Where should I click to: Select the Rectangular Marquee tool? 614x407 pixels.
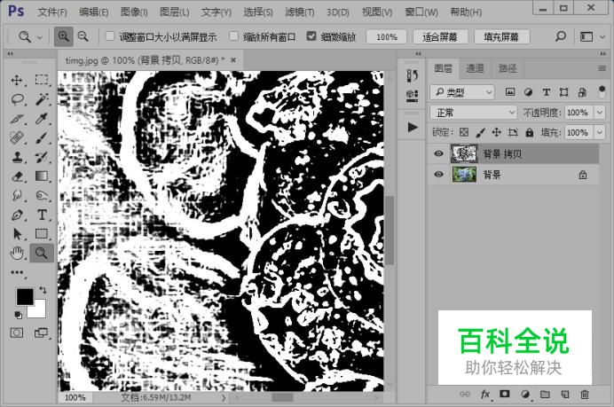click(x=41, y=80)
